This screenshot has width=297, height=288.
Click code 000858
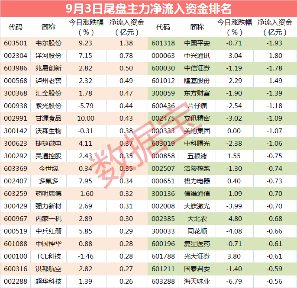[x=163, y=156]
